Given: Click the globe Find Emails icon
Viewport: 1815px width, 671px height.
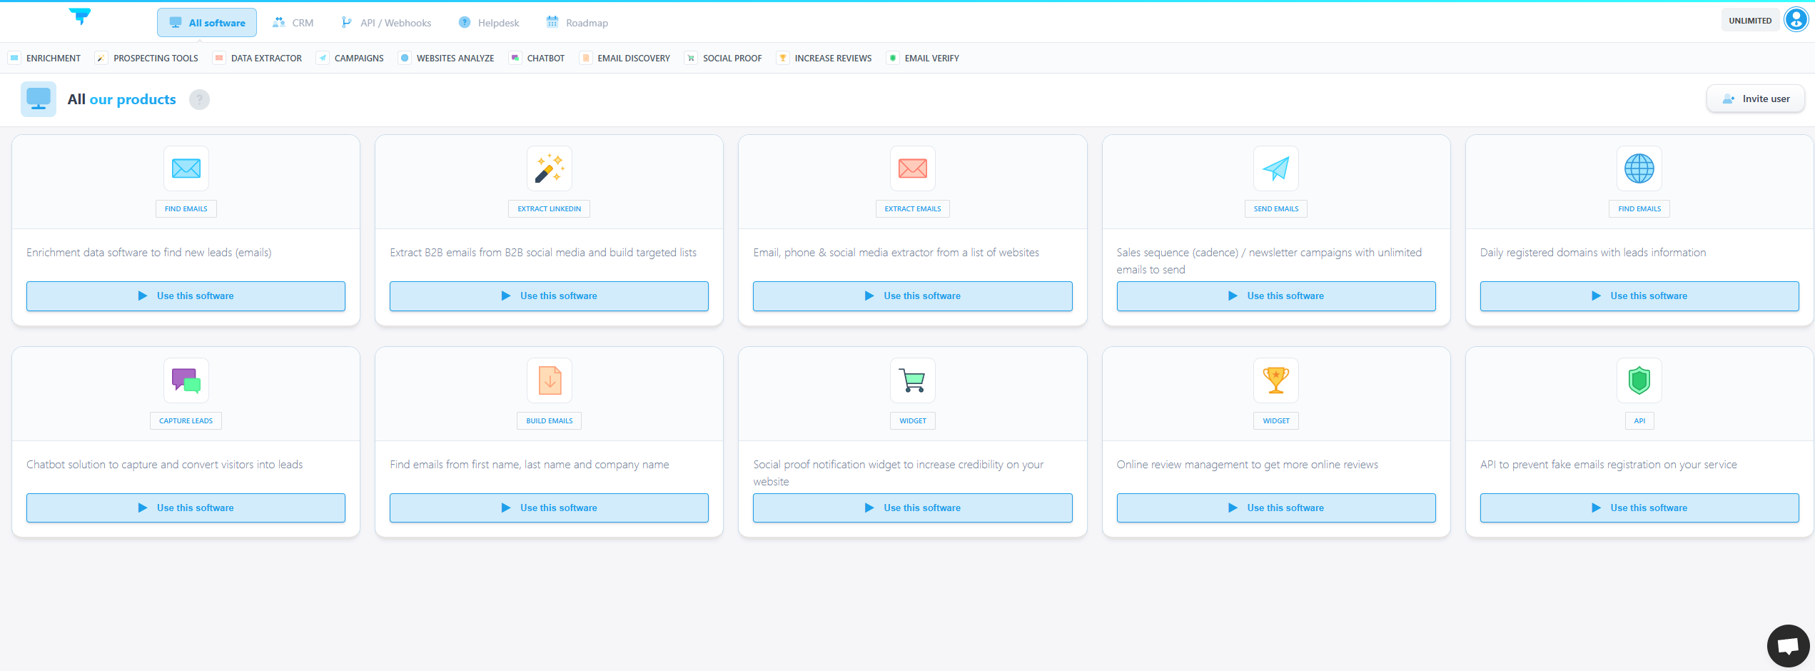Looking at the screenshot, I should click(x=1639, y=168).
